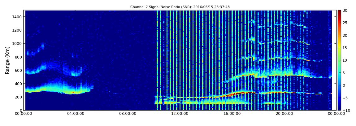Click the 08:00:00 time axis label
Image resolution: width=356 pixels, height=126 pixels.
(x=128, y=114)
